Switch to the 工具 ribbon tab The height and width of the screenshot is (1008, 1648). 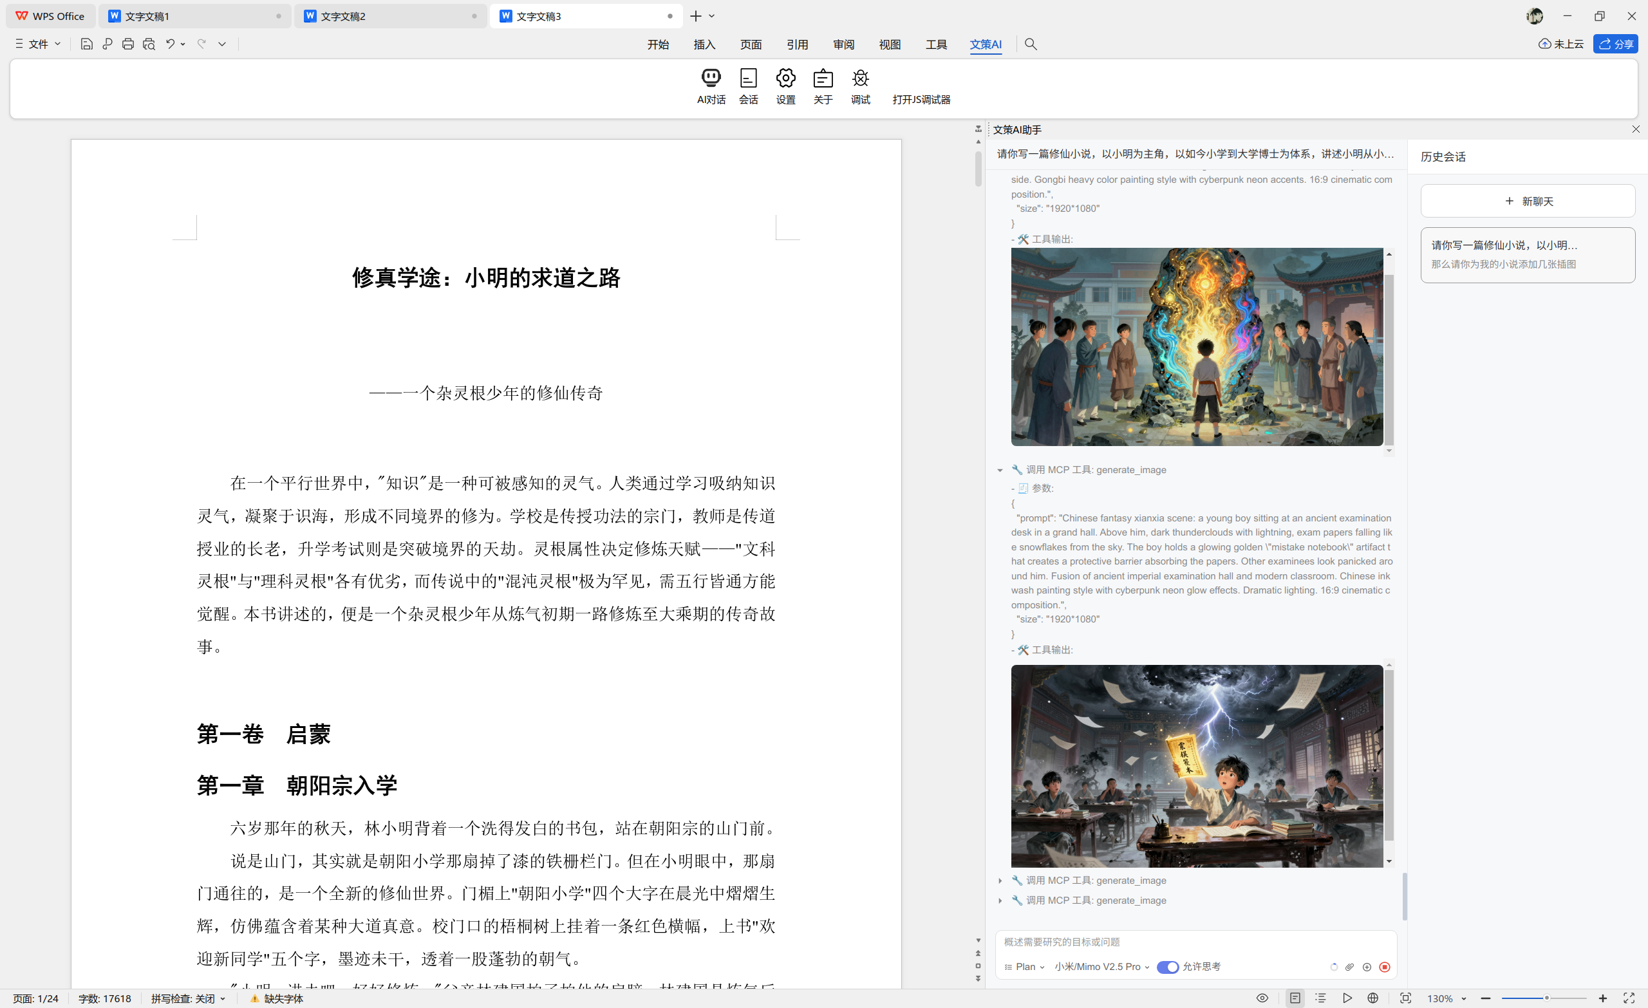point(937,44)
